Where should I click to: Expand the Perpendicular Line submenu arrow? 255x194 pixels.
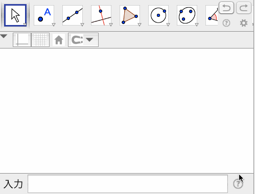pyautogui.click(x=111, y=25)
